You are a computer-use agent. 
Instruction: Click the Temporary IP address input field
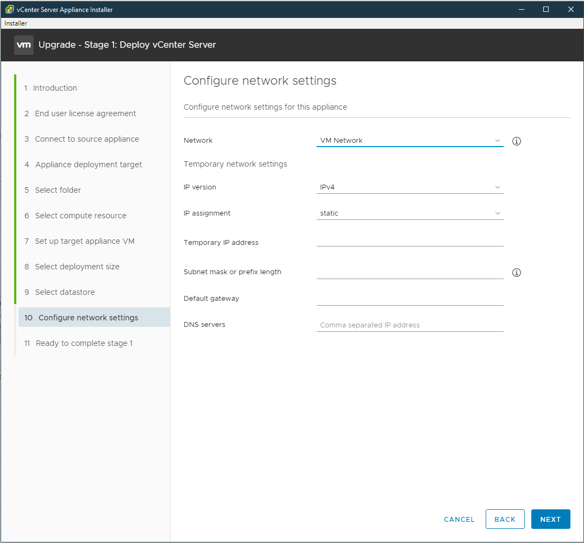click(x=410, y=242)
